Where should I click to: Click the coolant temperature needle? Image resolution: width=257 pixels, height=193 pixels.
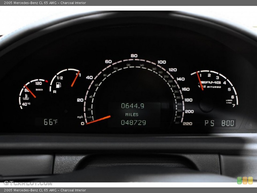(x=30, y=91)
